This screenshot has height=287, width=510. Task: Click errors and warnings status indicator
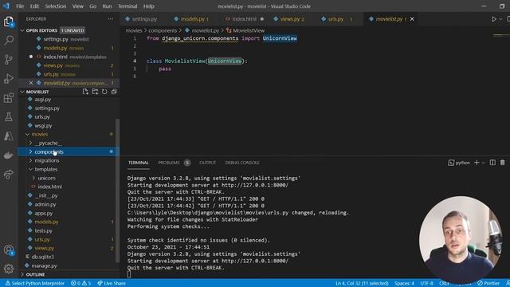click(x=81, y=283)
